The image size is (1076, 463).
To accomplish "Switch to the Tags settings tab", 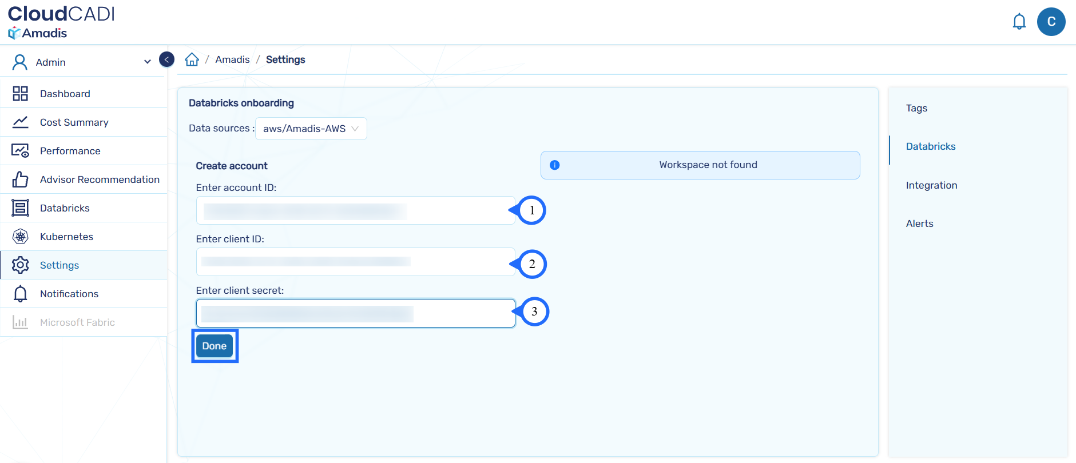I will (916, 108).
